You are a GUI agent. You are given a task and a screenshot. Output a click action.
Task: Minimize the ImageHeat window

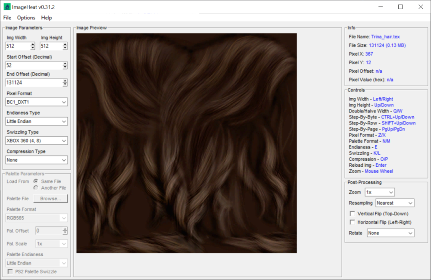[381, 7]
